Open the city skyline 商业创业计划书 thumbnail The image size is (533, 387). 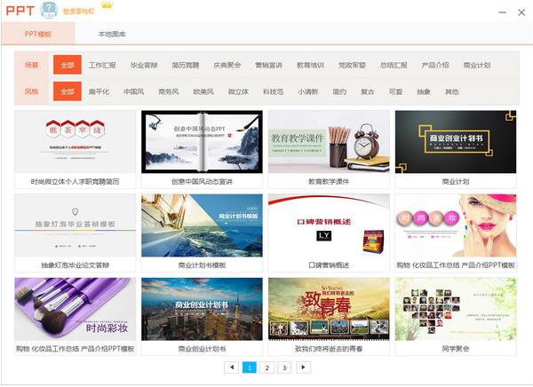202,309
